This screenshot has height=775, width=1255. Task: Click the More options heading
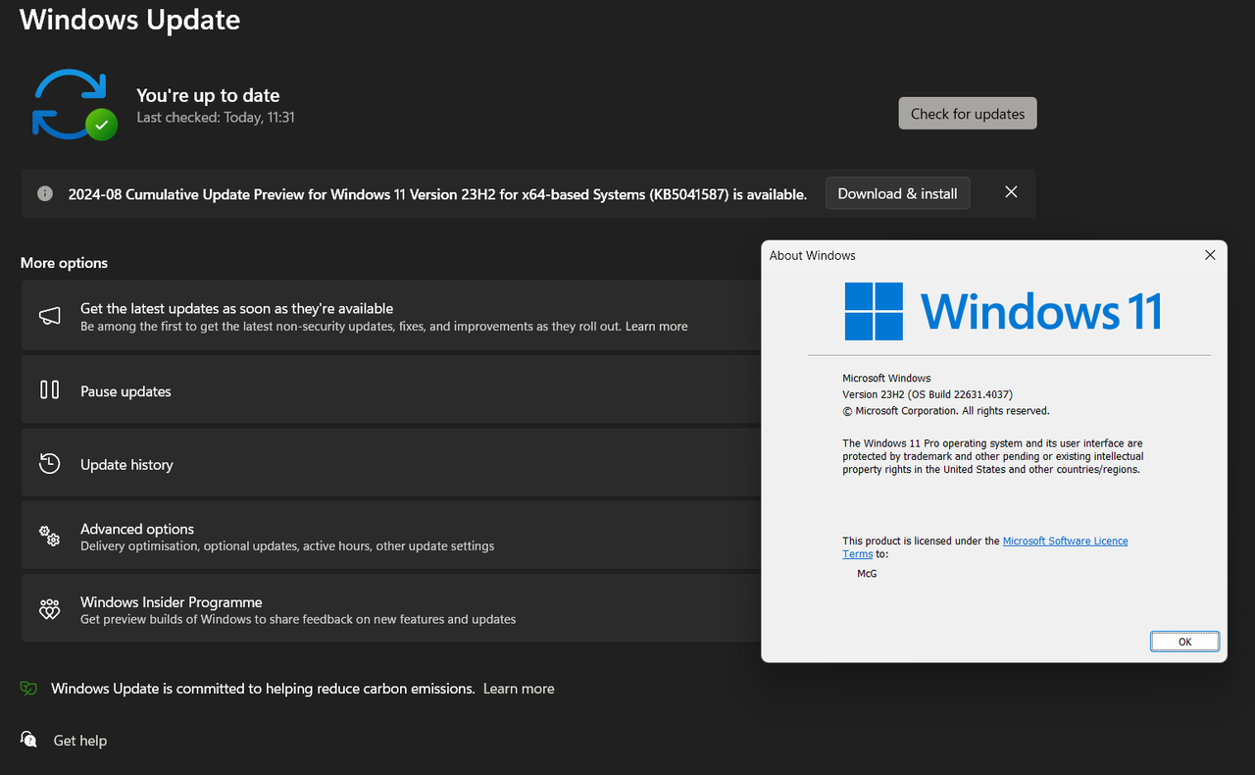click(64, 263)
